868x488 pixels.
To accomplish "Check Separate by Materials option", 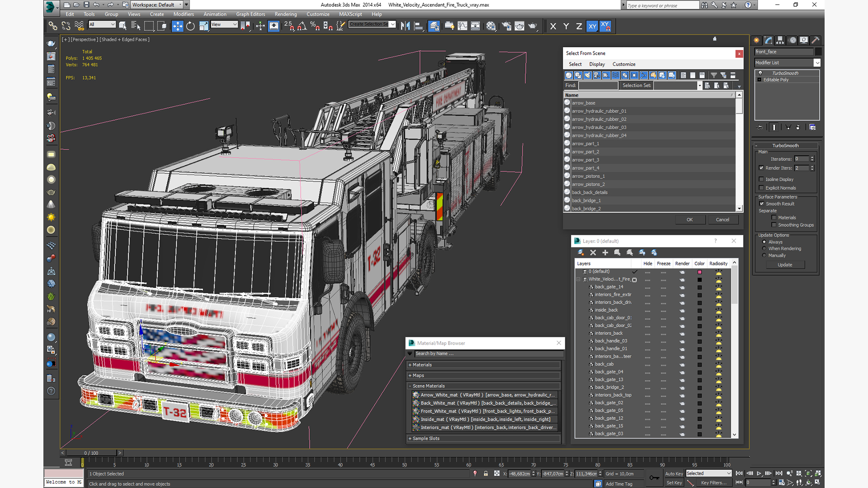I will (774, 218).
